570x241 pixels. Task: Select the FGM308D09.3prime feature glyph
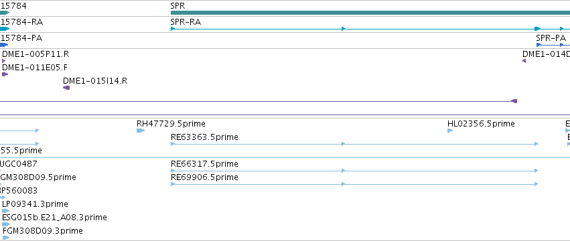(6, 238)
